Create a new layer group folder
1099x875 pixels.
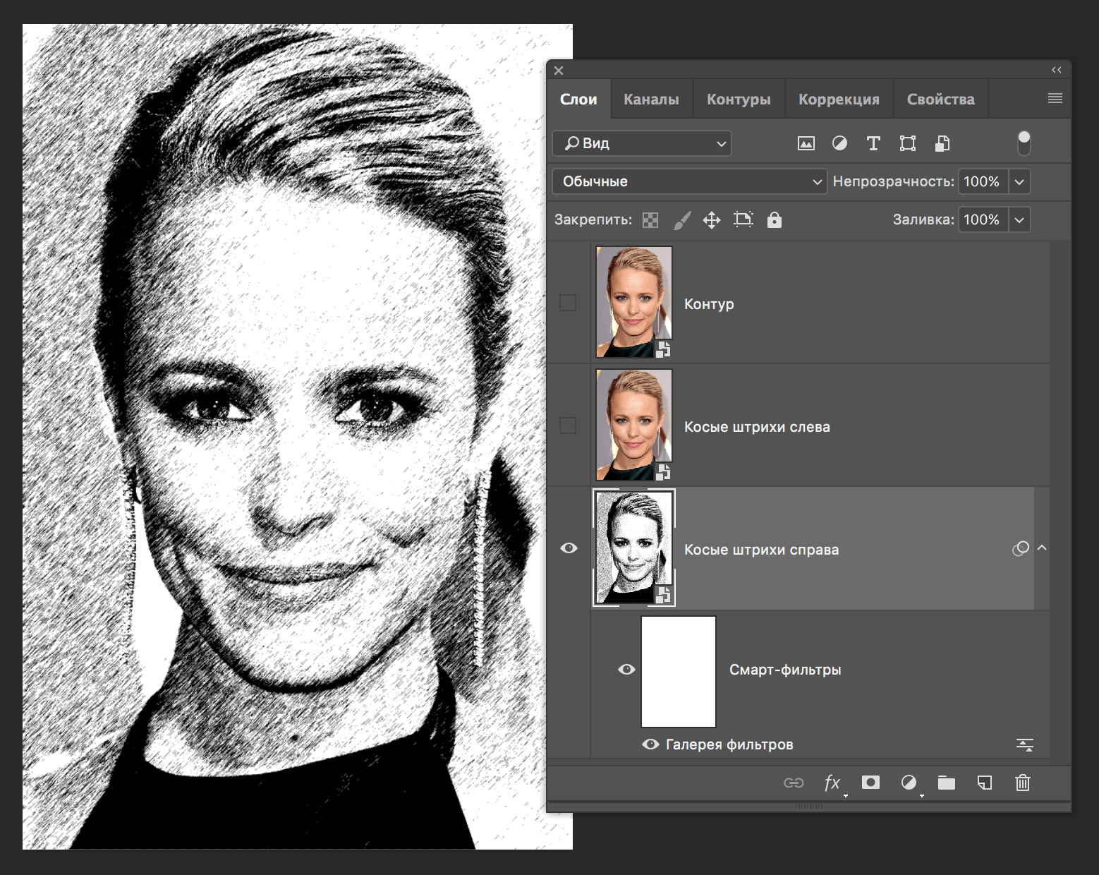coord(946,783)
